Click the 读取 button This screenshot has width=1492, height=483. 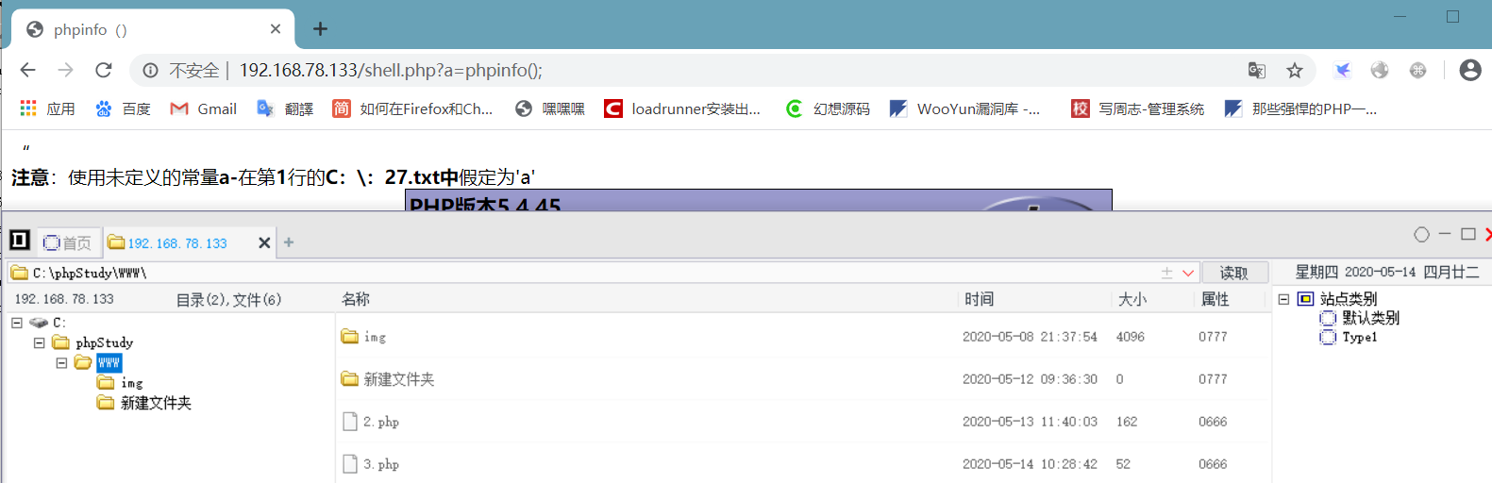tap(1233, 273)
